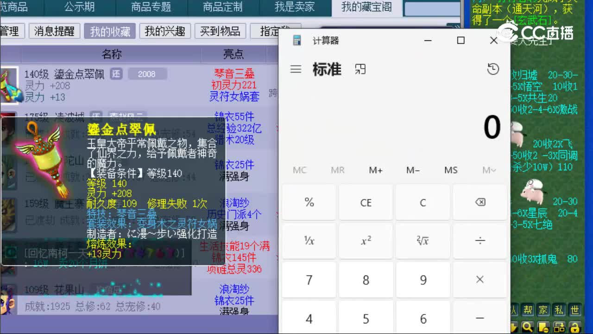The width and height of the screenshot is (593, 334).
Task: Click the M+ memory add key
Action: (x=376, y=170)
